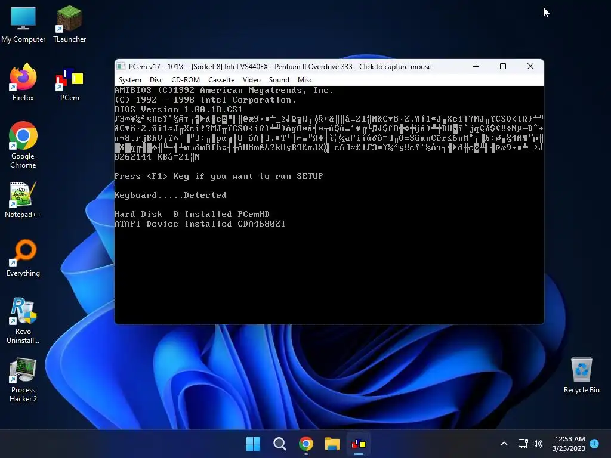
Task: Open the System menu in PCem
Action: coord(129,80)
